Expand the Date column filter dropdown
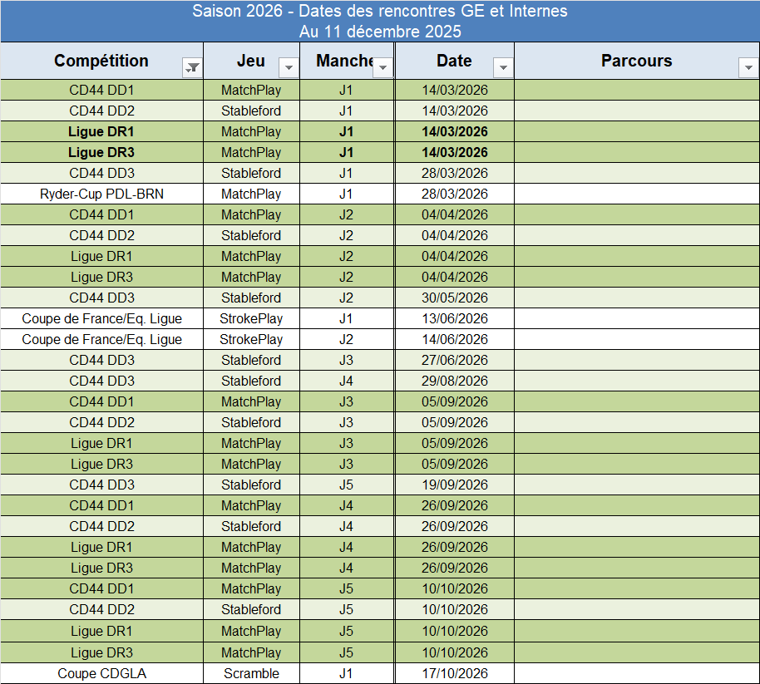The height and width of the screenshot is (684, 760). pos(503,68)
